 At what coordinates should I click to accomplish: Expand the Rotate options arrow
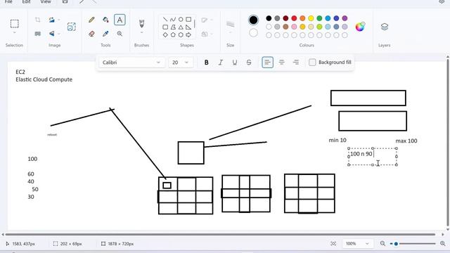tap(59, 20)
